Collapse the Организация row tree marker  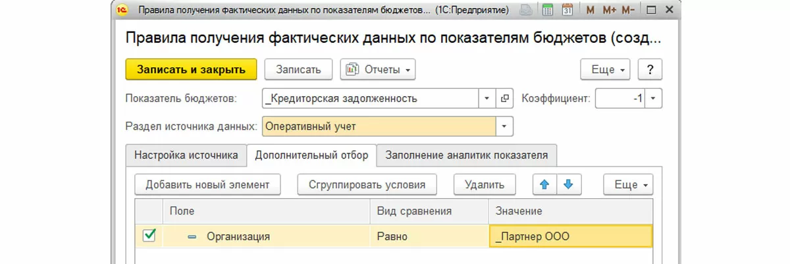[192, 236]
